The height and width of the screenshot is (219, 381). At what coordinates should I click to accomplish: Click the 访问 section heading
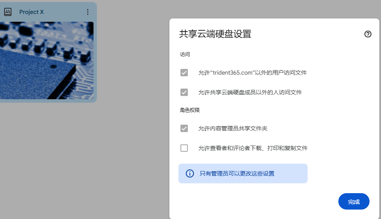(x=185, y=54)
